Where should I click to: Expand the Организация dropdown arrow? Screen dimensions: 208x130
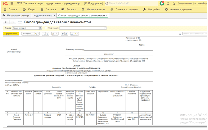coord(105,28)
